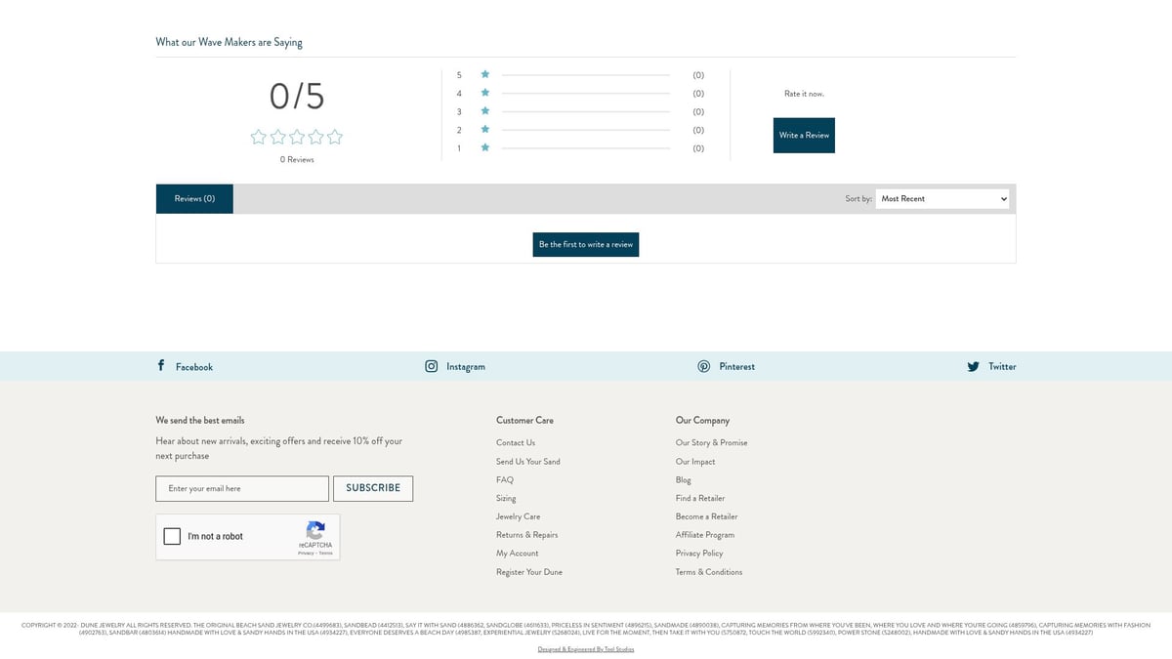
Task: Open Twitter via the bird icon
Action: [973, 366]
